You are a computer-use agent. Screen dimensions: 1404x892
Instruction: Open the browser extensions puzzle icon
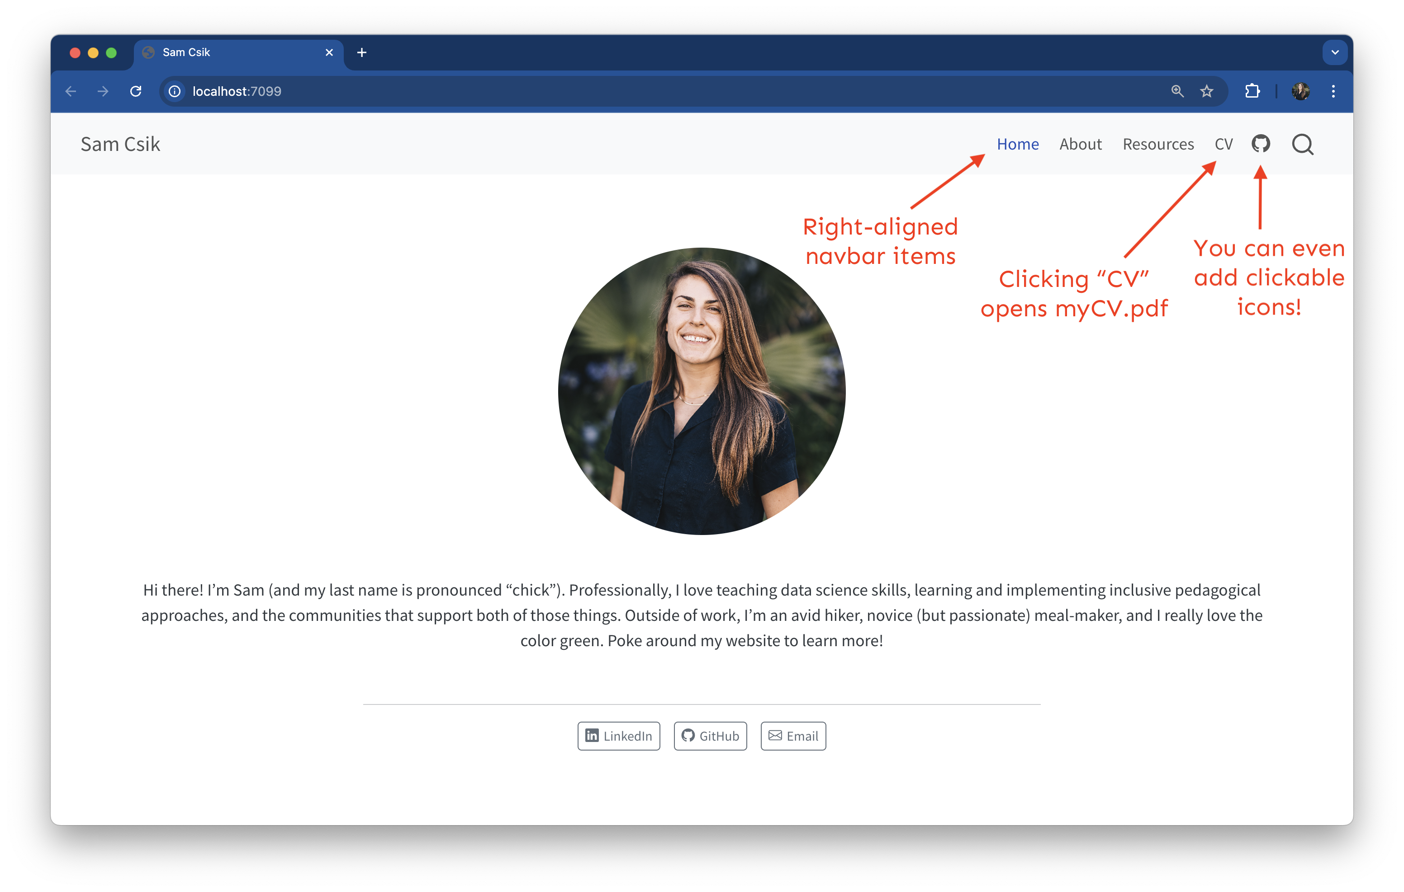(1252, 91)
